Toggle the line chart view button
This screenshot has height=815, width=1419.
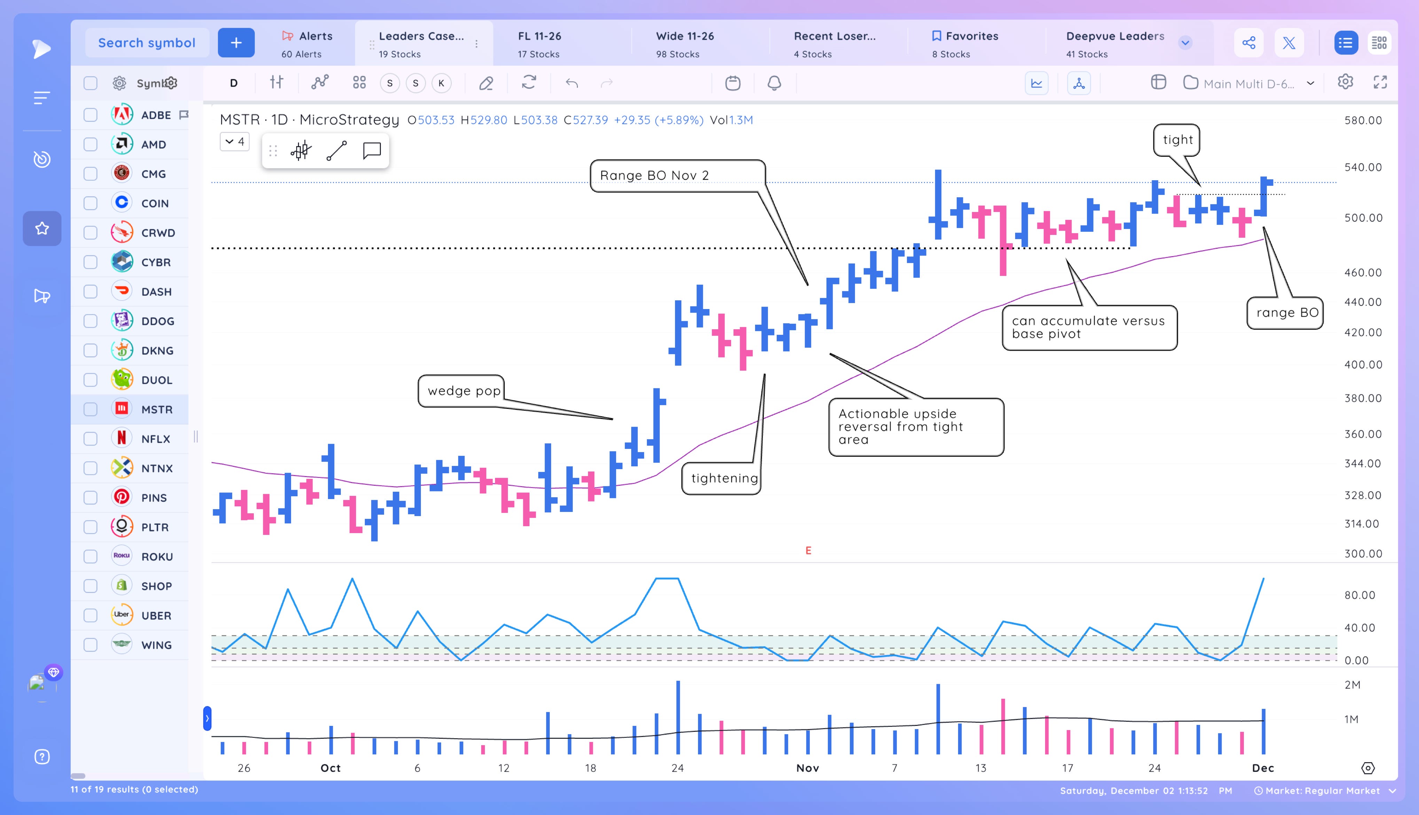[1036, 84]
